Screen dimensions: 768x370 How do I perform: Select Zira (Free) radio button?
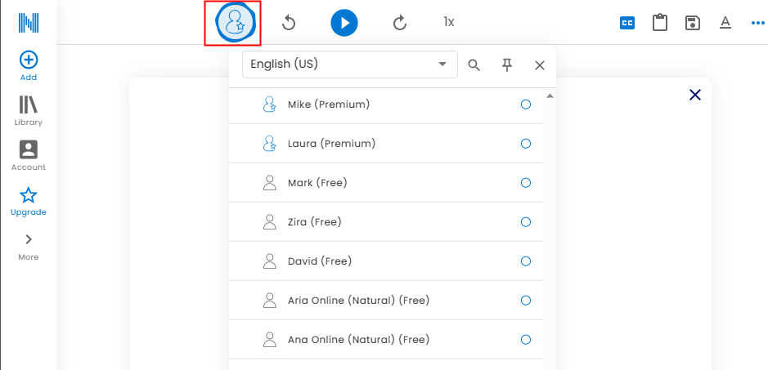pos(526,222)
